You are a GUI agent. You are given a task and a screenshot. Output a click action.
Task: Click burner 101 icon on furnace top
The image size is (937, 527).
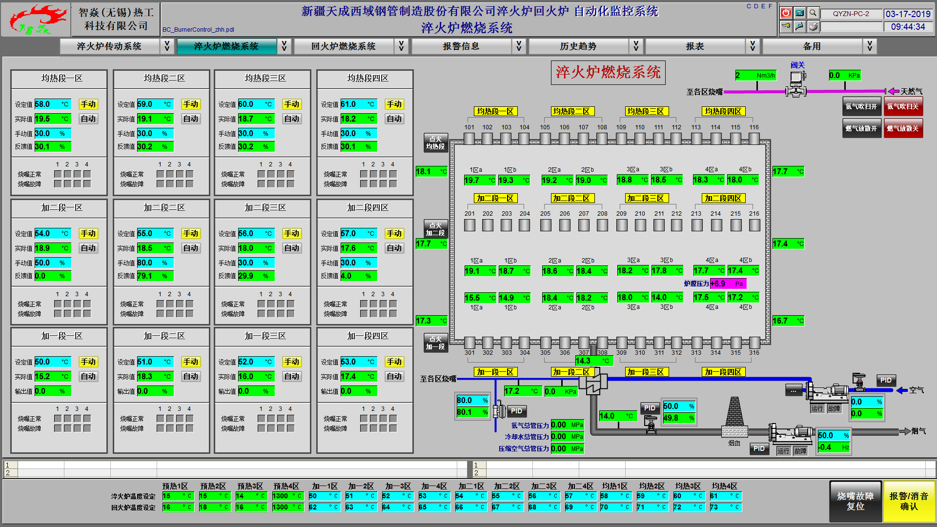click(469, 139)
